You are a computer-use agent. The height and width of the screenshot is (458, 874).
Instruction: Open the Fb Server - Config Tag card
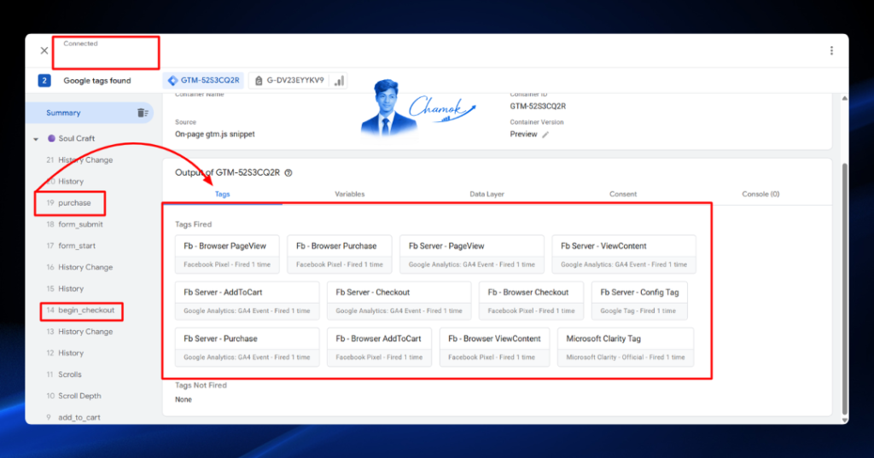tap(639, 300)
